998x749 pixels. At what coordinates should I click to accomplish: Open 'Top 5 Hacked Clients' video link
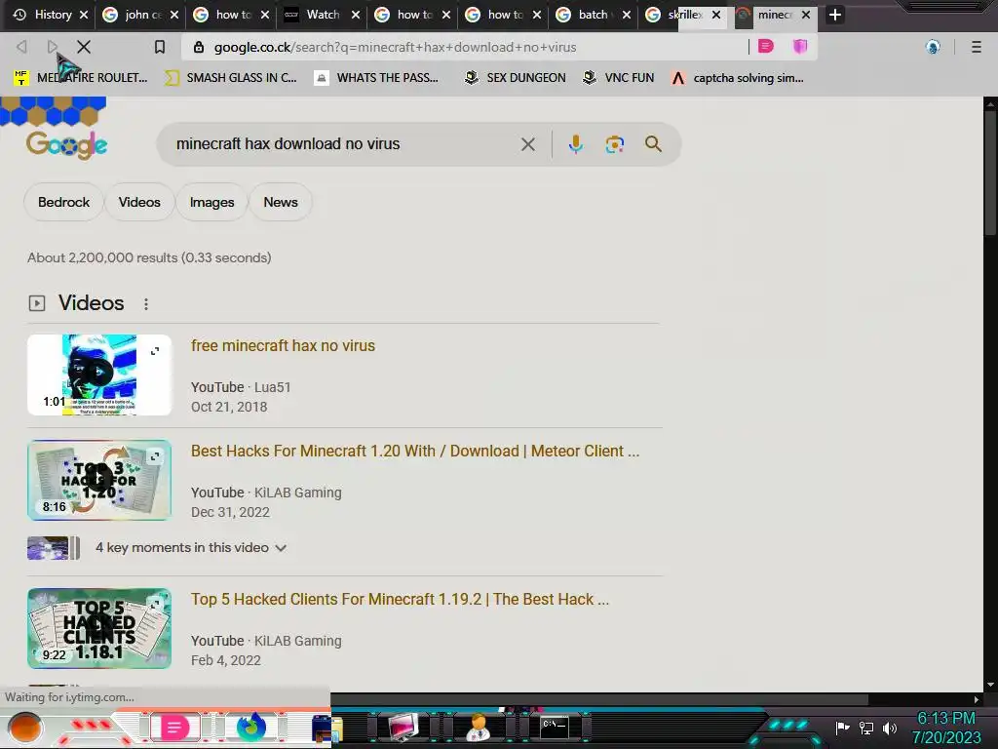400,600
